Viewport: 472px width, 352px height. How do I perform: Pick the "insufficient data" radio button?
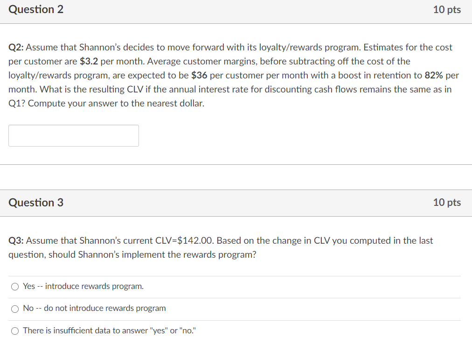pyautogui.click(x=15, y=331)
